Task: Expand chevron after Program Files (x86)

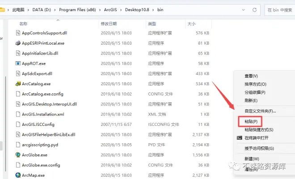Action: pyautogui.click(x=100, y=10)
